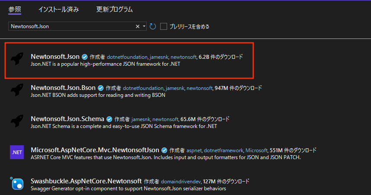371x195 pixels.
Task: Click the Newtonsoft.Json.Bson rocket icon
Action: click(17, 90)
